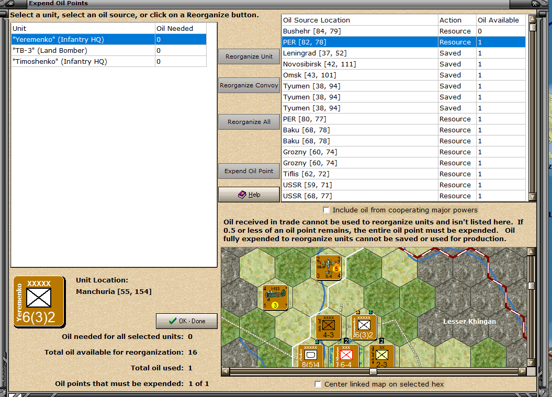Image resolution: width=552 pixels, height=397 pixels.
Task: Select "TB-3" (Land Bomber) unit row
Action: pyautogui.click(x=109, y=50)
